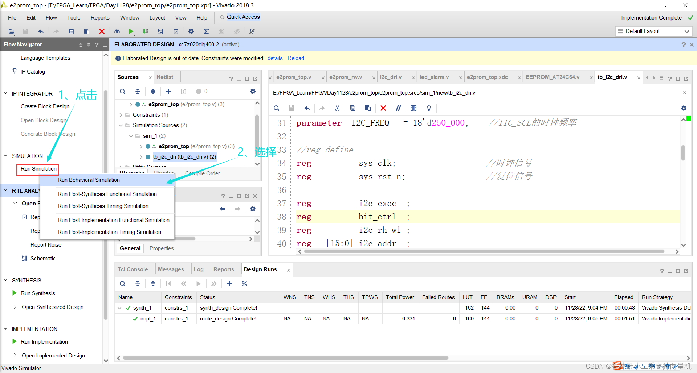Click Run Simulation in Flow Navigator
Viewport: 697px width, 373px height.
tap(38, 169)
